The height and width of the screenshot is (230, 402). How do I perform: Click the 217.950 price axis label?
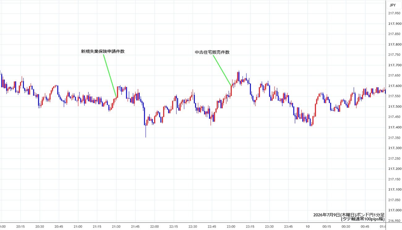point(394,13)
